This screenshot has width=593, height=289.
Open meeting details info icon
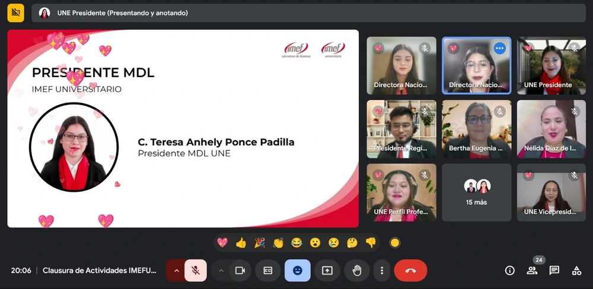coord(509,271)
